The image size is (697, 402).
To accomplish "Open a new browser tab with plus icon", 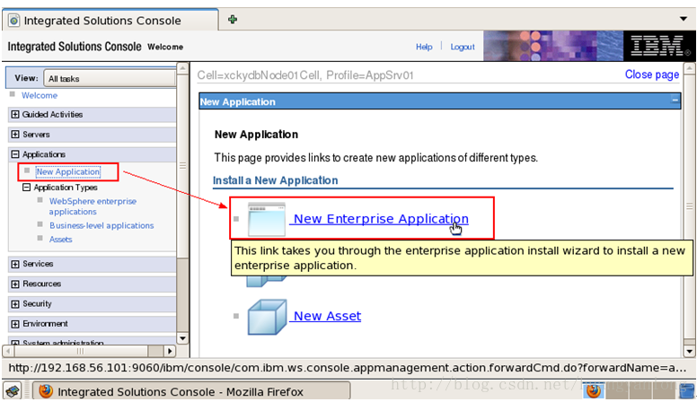I will 233,20.
